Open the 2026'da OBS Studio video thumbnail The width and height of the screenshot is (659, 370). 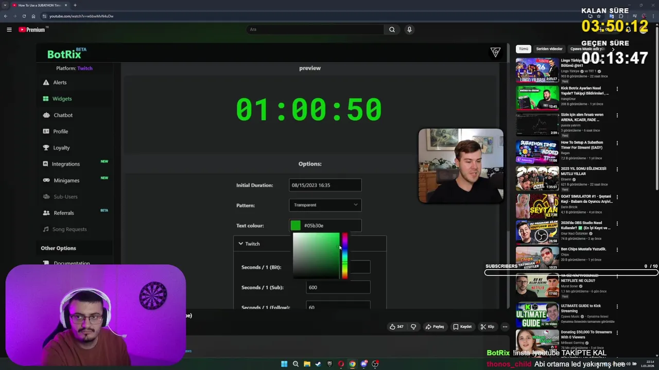(537, 232)
